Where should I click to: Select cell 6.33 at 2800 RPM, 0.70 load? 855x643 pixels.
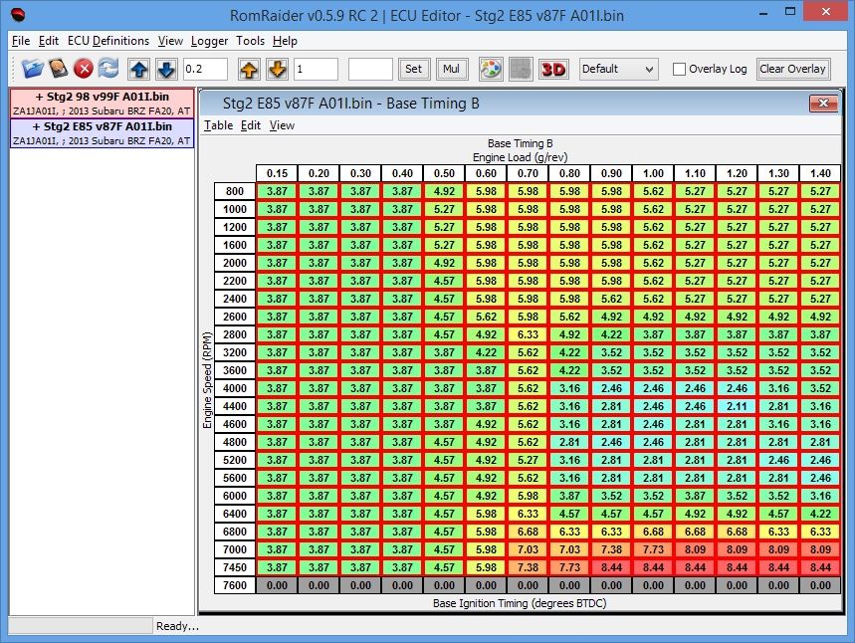(x=528, y=334)
